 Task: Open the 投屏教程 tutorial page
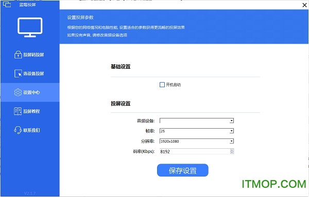point(30,111)
